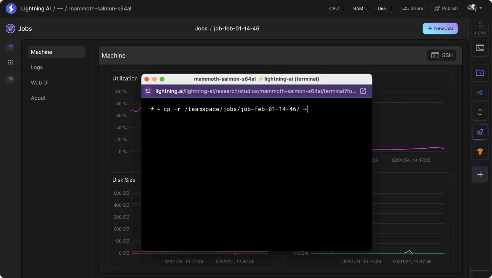Open the file drive folder icon in right sidebar
492x278 pixels.
(x=480, y=73)
